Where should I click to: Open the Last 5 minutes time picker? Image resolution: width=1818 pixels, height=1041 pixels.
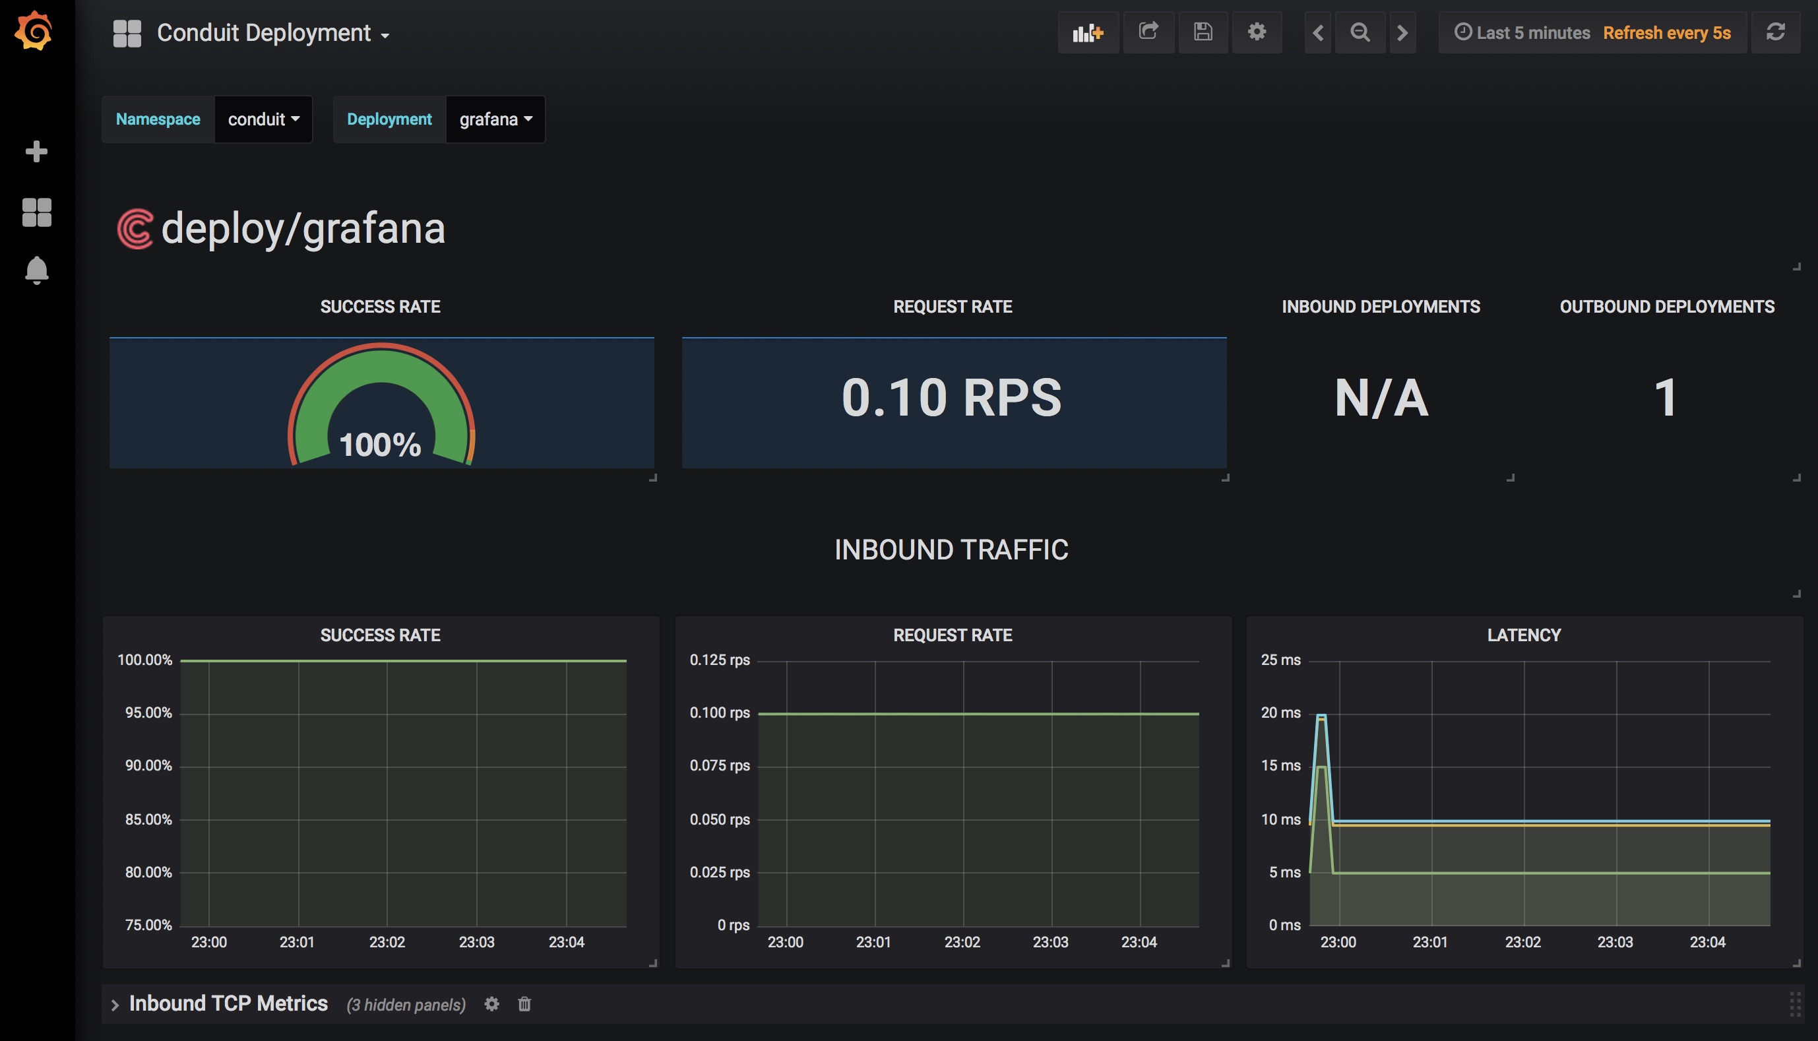[x=1522, y=33]
